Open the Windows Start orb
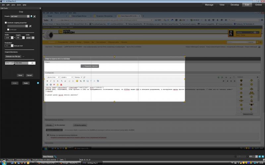The width and height of the screenshot is (265, 165). click(x=4, y=163)
